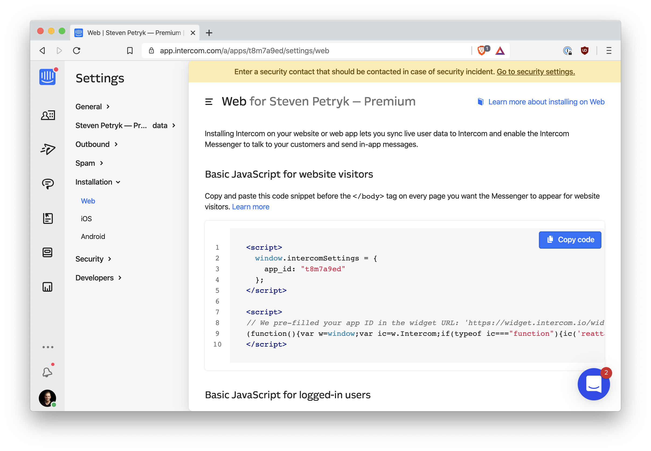Open the Reports chart sidebar icon

[x=47, y=287]
